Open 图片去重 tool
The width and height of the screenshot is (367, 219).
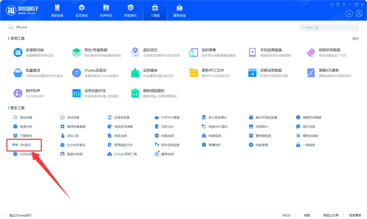pos(305,127)
